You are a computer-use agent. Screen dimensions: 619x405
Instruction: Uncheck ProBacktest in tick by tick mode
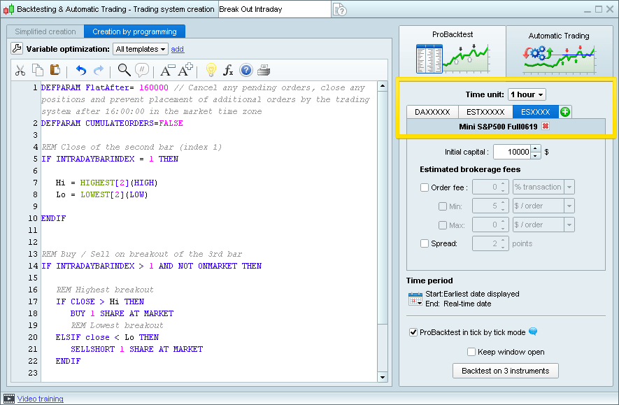[x=415, y=332]
